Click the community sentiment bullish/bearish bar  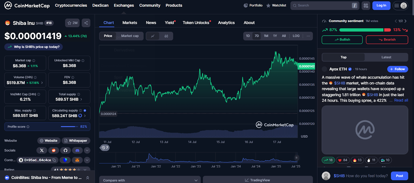coord(365,30)
